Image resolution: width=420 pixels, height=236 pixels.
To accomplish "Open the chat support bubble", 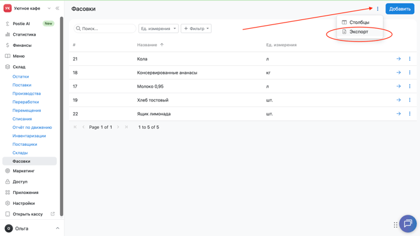I will click(x=407, y=223).
